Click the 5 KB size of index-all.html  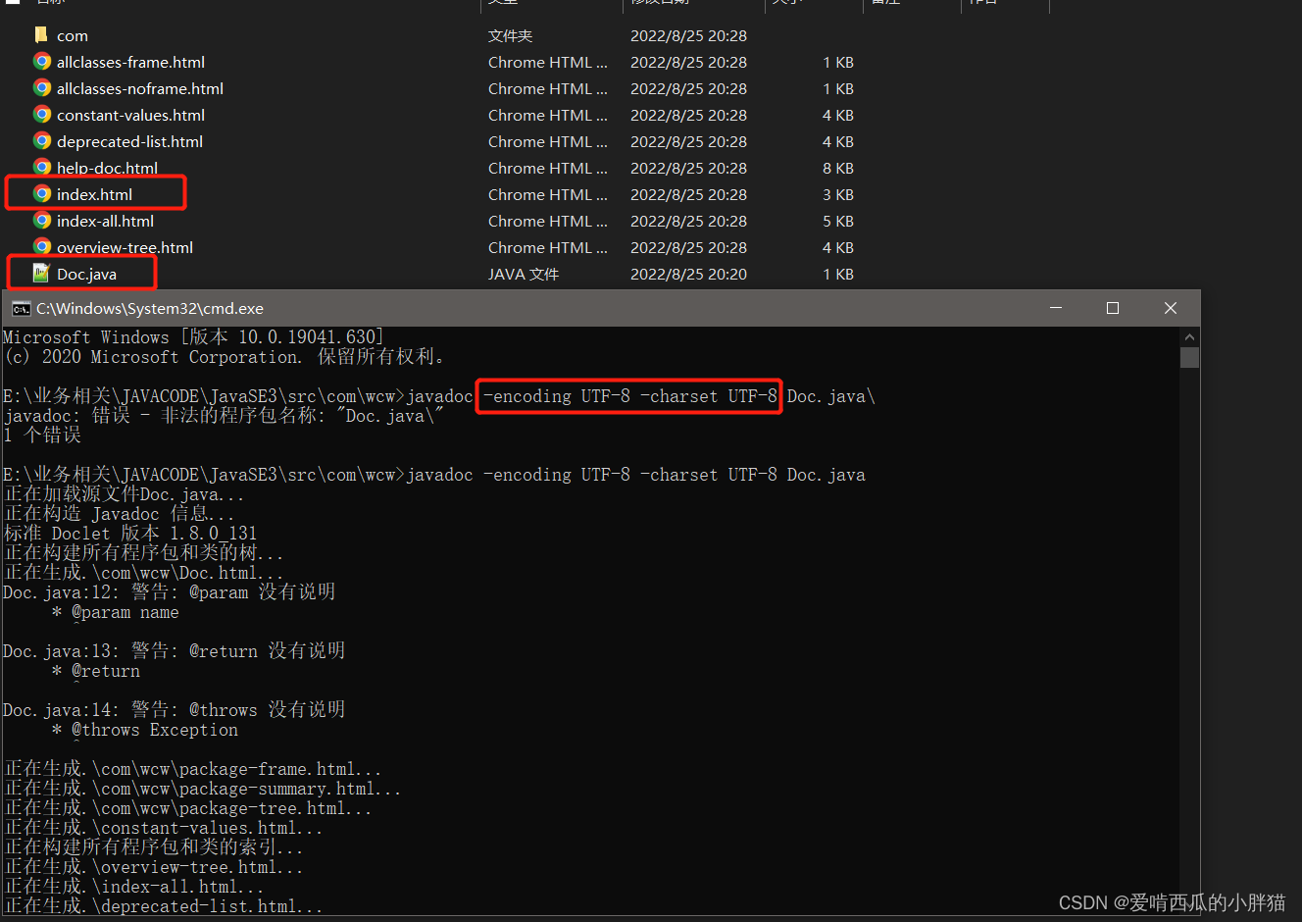click(x=838, y=221)
